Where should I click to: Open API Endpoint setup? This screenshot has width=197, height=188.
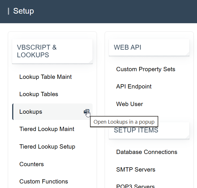click(134, 86)
